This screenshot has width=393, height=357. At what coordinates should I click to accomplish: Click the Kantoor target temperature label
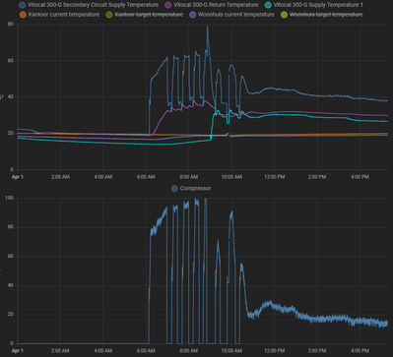coord(149,15)
